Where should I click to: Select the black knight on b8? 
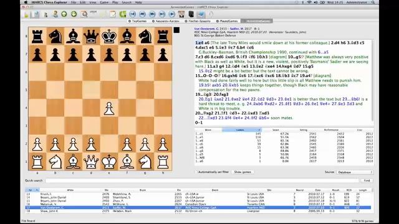[55, 36]
